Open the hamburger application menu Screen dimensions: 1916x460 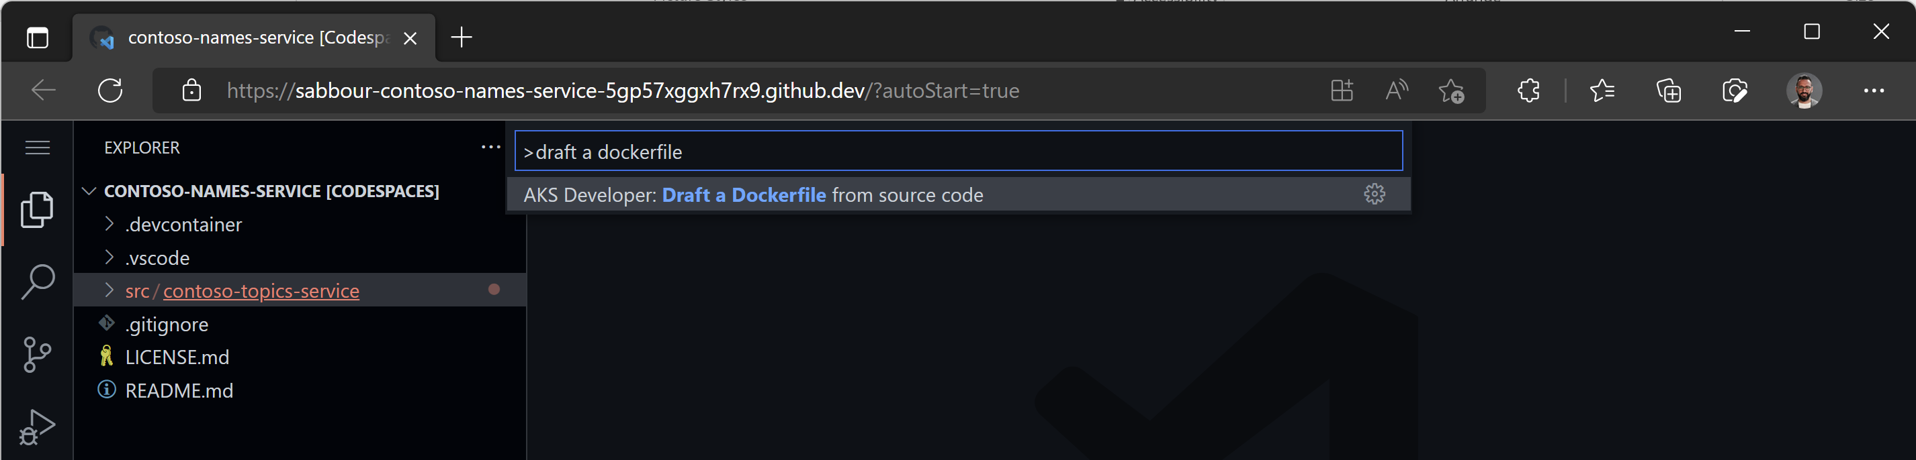pos(37,148)
